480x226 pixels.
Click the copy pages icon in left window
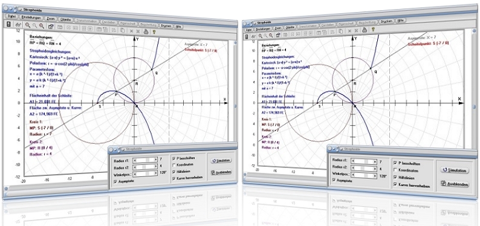tap(122, 30)
